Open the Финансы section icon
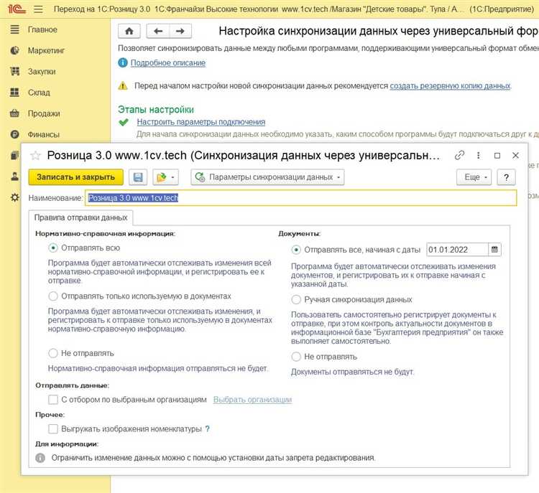Image resolution: width=539 pixels, height=493 pixels. pyautogui.click(x=15, y=134)
